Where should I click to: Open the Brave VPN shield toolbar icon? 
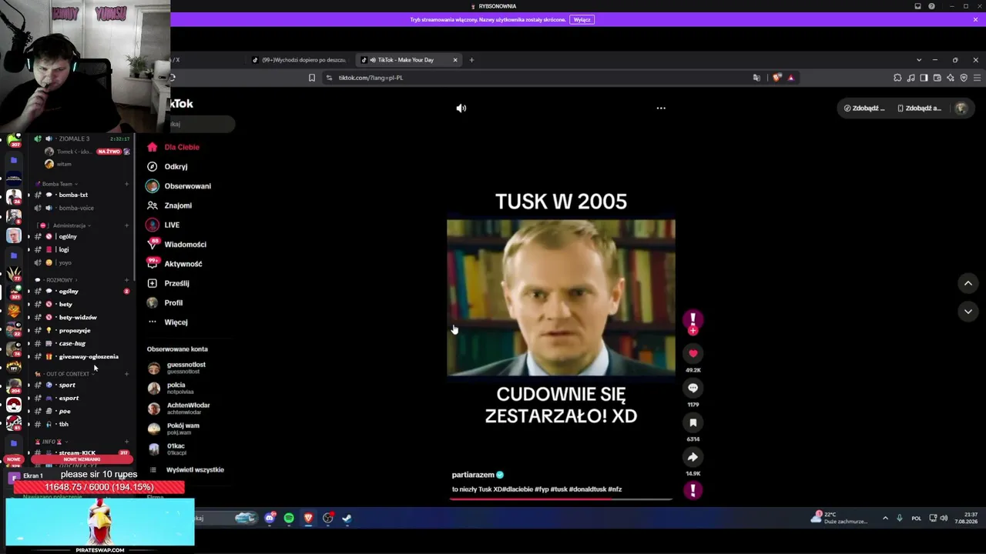[964, 78]
